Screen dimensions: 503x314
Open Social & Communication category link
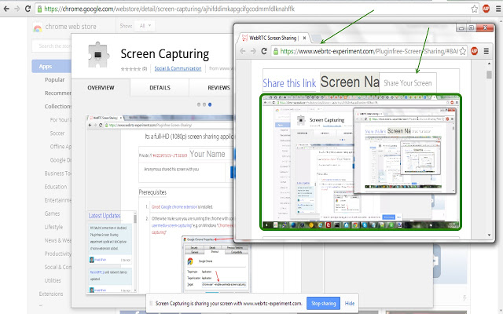click(178, 68)
